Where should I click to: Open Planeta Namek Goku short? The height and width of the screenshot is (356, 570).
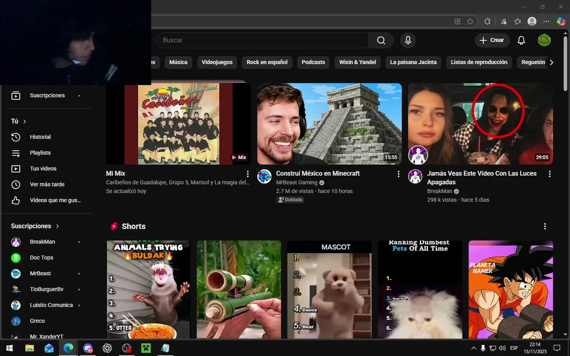511,290
